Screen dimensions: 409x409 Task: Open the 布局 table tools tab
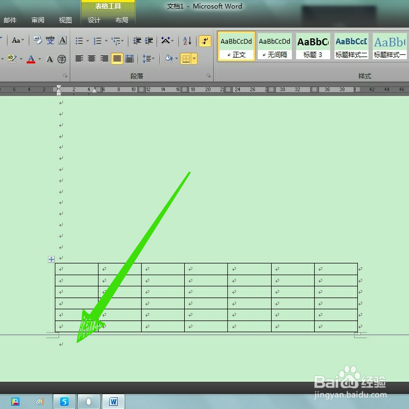122,20
